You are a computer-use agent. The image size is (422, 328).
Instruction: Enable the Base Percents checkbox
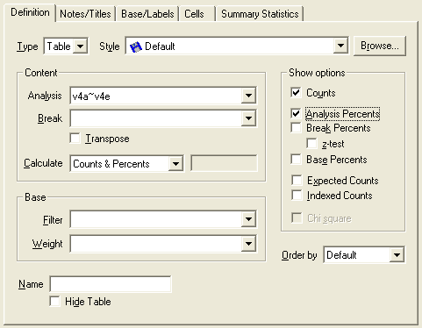coord(296,160)
